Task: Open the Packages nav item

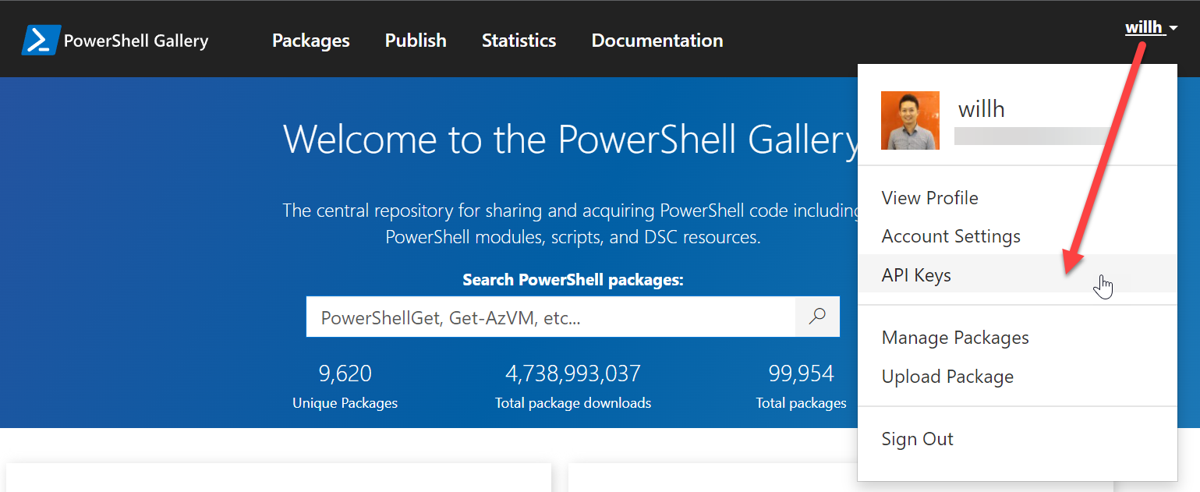Action: click(x=311, y=41)
